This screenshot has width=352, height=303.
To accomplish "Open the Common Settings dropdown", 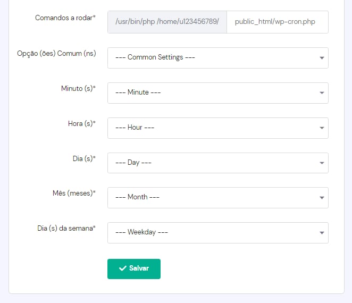I will (217, 58).
